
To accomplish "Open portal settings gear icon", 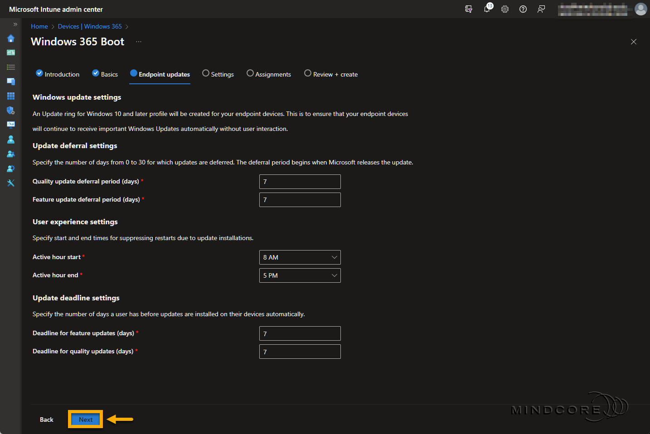I will (505, 9).
